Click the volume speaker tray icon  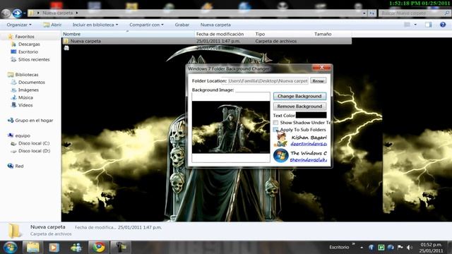(410, 248)
